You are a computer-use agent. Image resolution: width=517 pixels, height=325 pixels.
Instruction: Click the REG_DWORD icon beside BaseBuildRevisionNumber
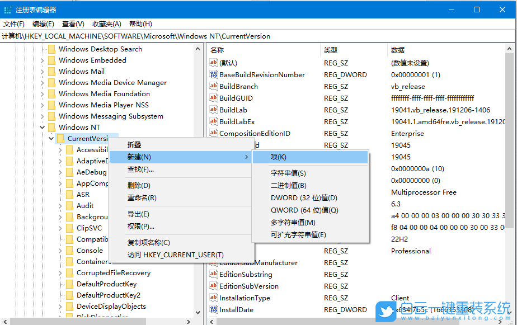pos(214,74)
